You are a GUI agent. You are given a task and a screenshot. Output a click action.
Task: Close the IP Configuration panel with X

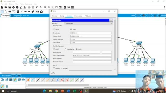point(111,20)
